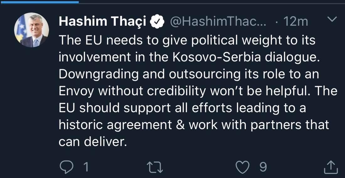The height and width of the screenshot is (178, 345).
Task: Open the Hashim Thaçi display name link
Action: tap(102, 22)
